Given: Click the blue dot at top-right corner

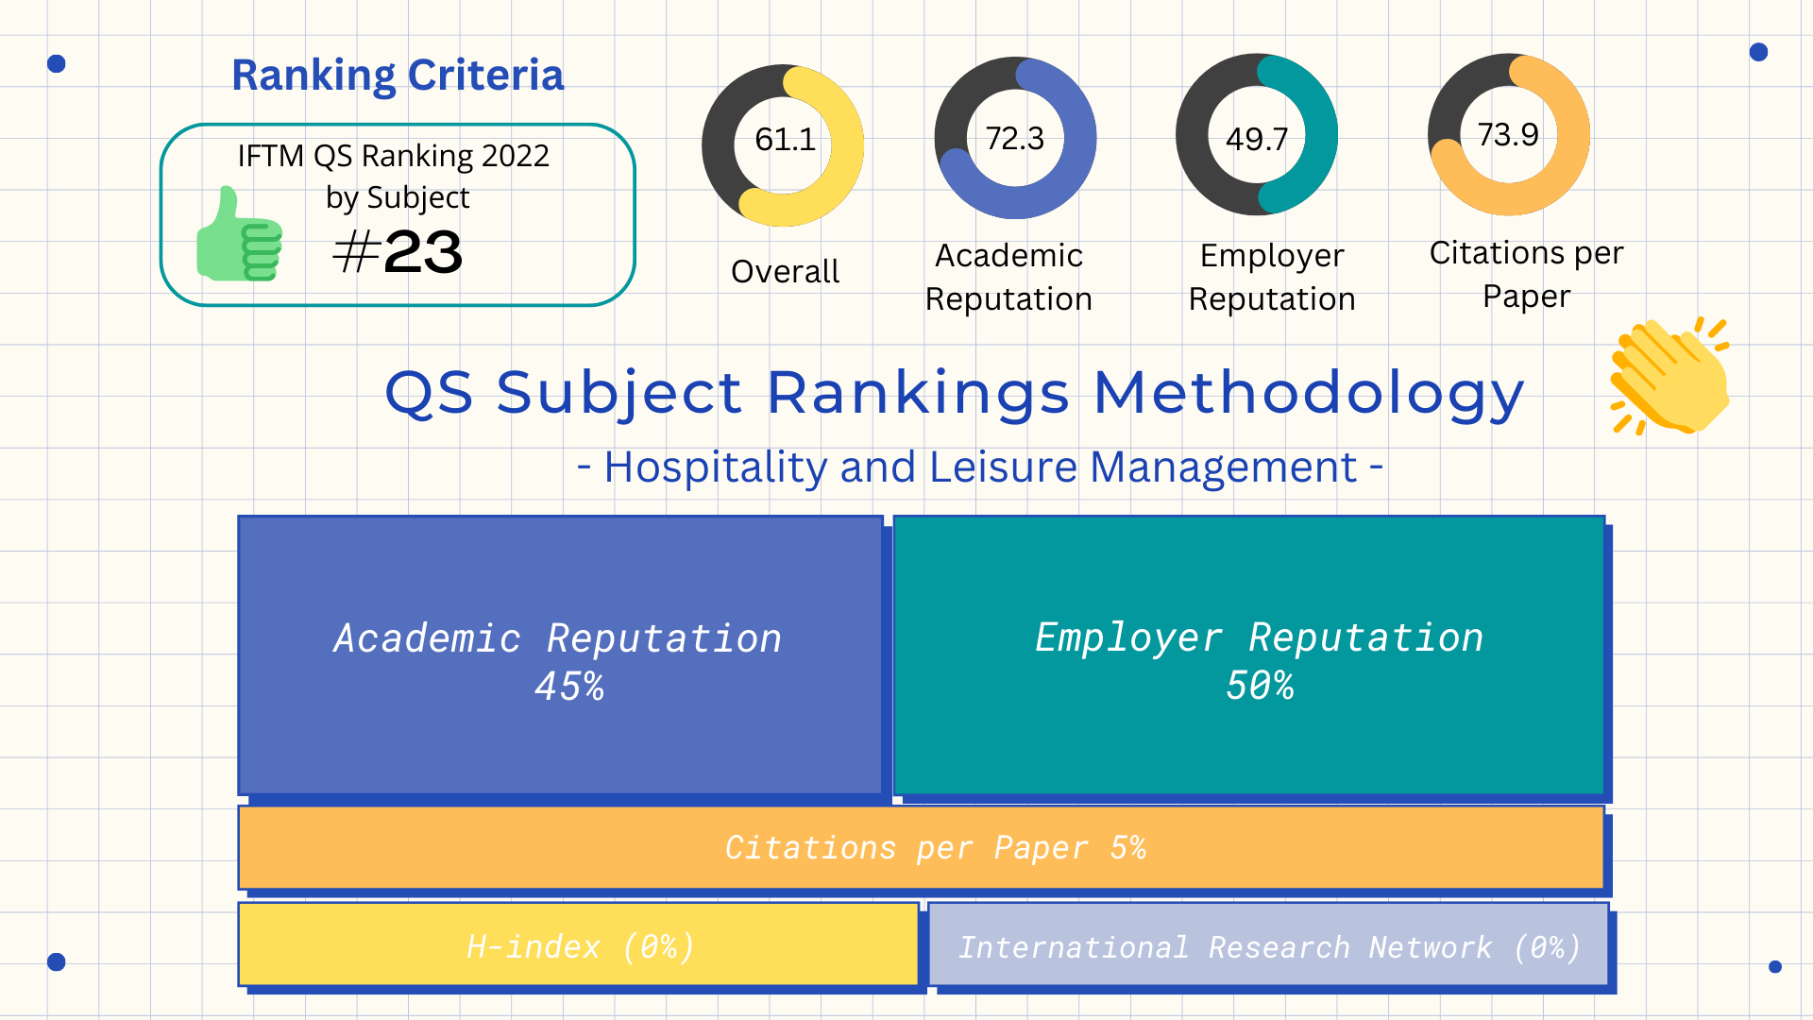Looking at the screenshot, I should [x=1758, y=52].
